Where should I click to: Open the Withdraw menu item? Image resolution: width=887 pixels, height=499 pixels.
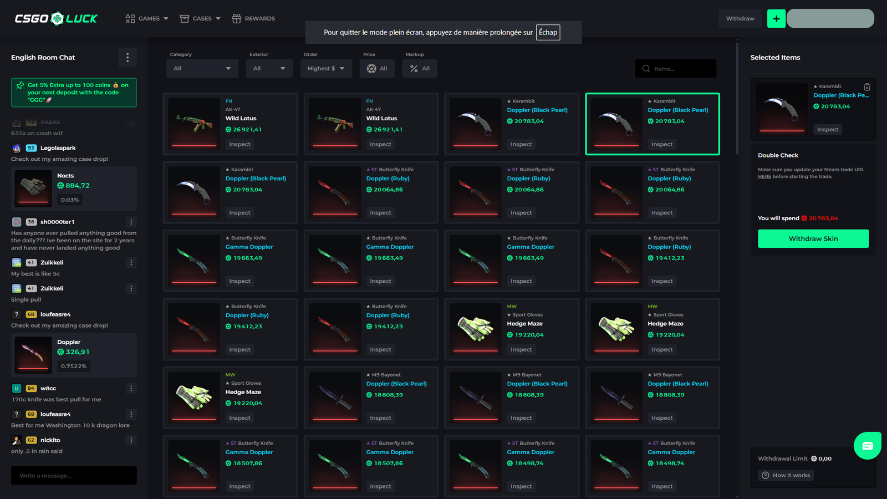tap(740, 18)
